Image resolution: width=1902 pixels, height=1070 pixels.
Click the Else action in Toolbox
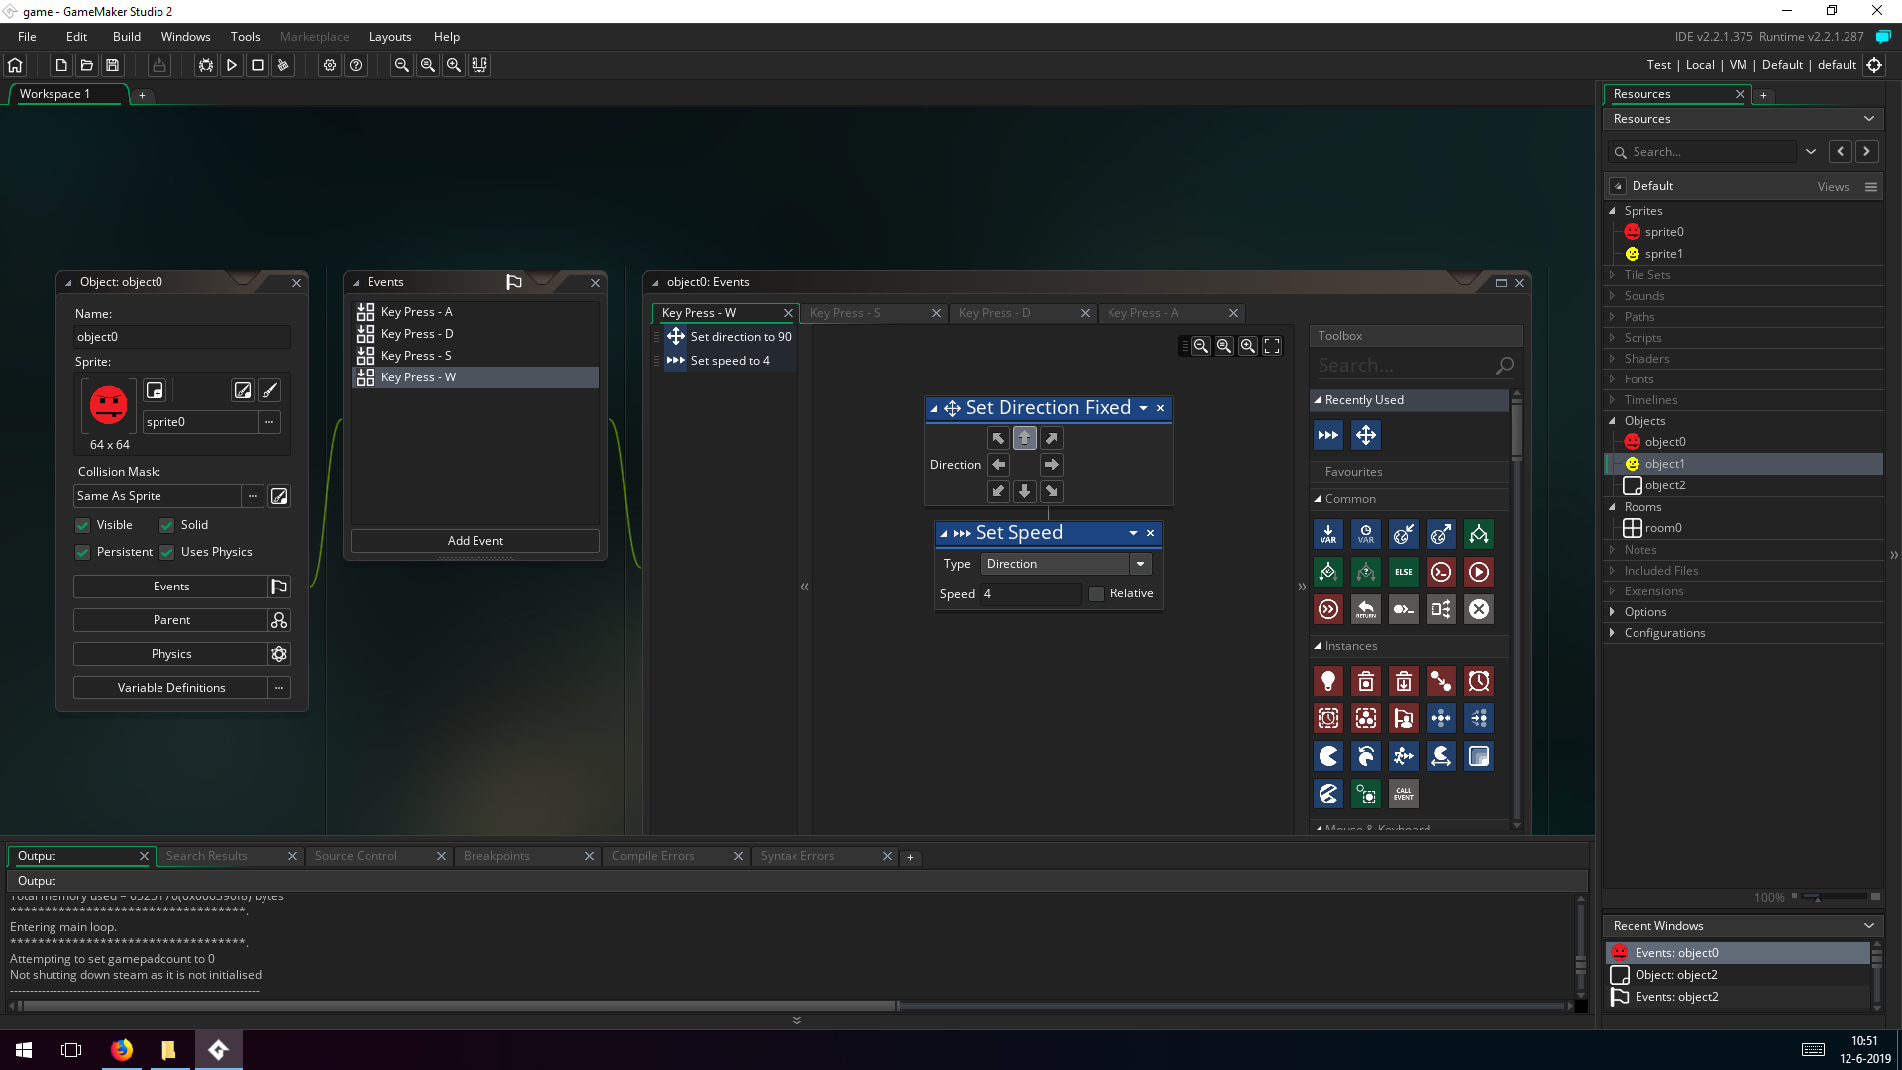point(1403,572)
